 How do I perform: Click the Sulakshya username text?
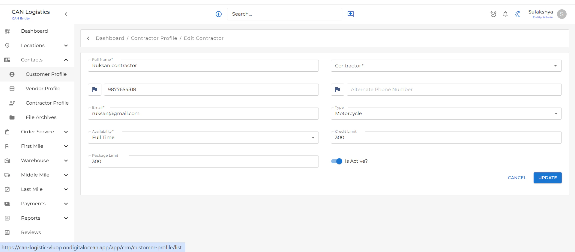[541, 12]
